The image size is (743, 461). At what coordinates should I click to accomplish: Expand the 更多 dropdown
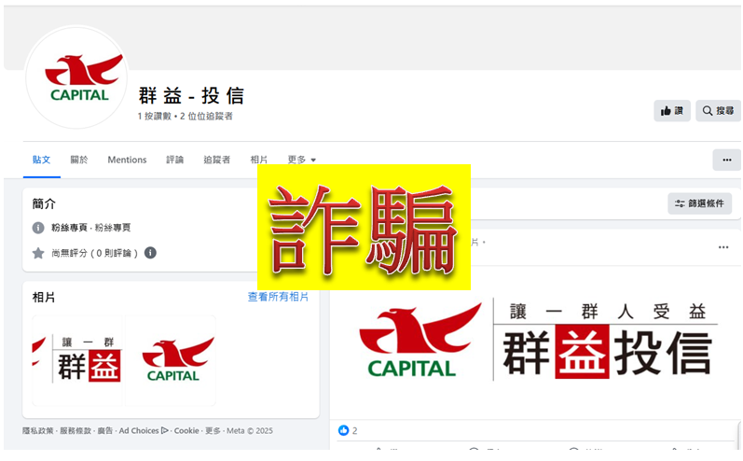coord(301,160)
